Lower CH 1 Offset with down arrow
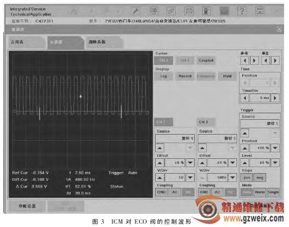The height and width of the screenshot is (227, 289). pyautogui.click(x=190, y=163)
